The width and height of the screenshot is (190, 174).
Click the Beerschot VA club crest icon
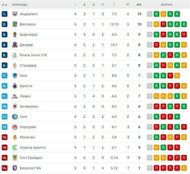15,168
